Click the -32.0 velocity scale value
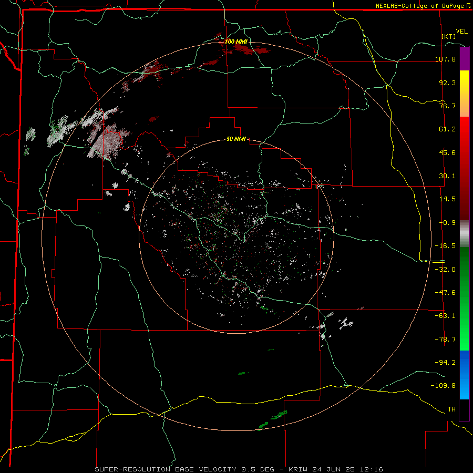Image resolution: width=473 pixels, height=473 pixels. click(x=445, y=270)
